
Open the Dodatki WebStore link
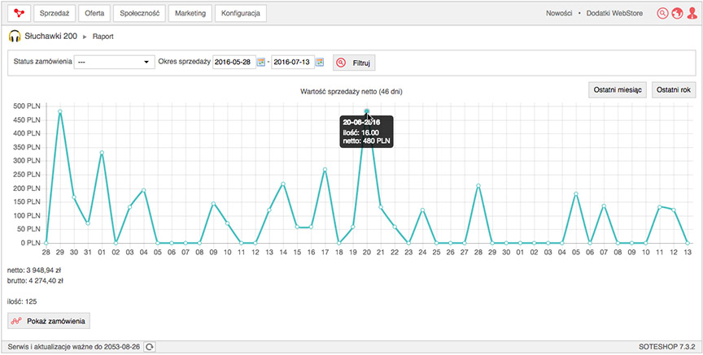614,14
